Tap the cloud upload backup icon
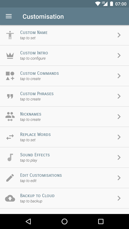This screenshot has height=229, width=129. (x=10, y=198)
